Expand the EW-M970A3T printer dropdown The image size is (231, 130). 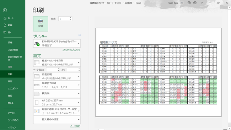(x=57, y=43)
